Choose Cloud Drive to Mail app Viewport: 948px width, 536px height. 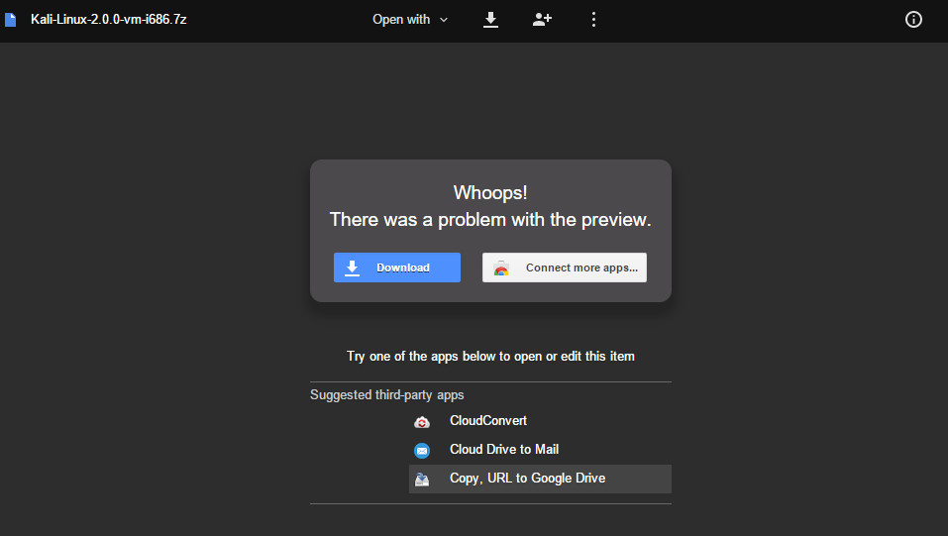[x=540, y=450]
